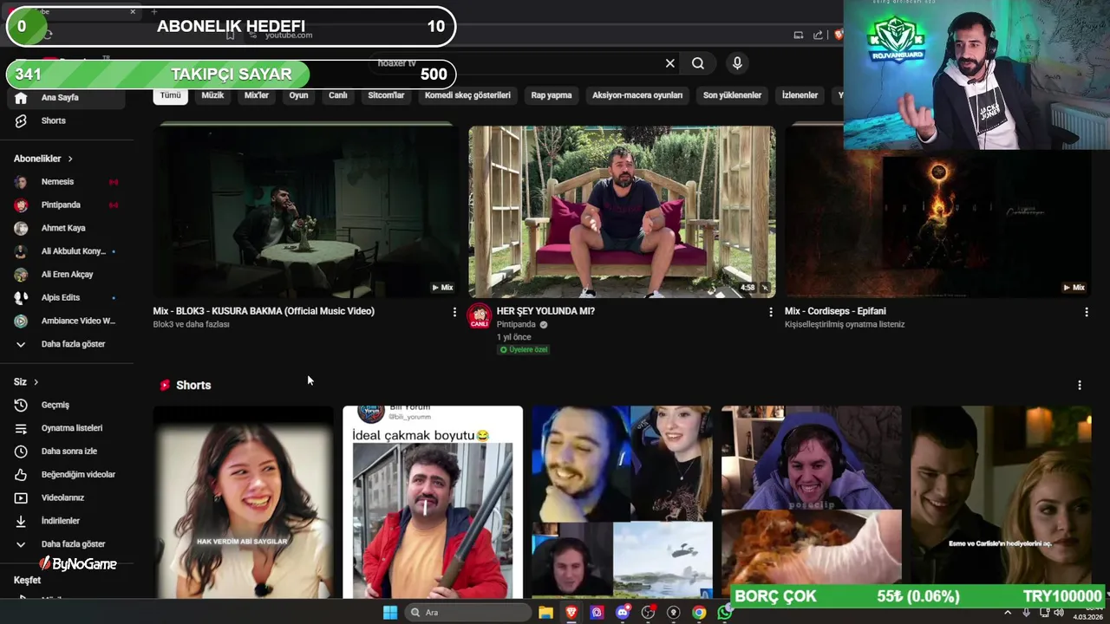Screen dimensions: 1110x624
Task: Open WhatsApp from the taskbar
Action: [x=724, y=613]
